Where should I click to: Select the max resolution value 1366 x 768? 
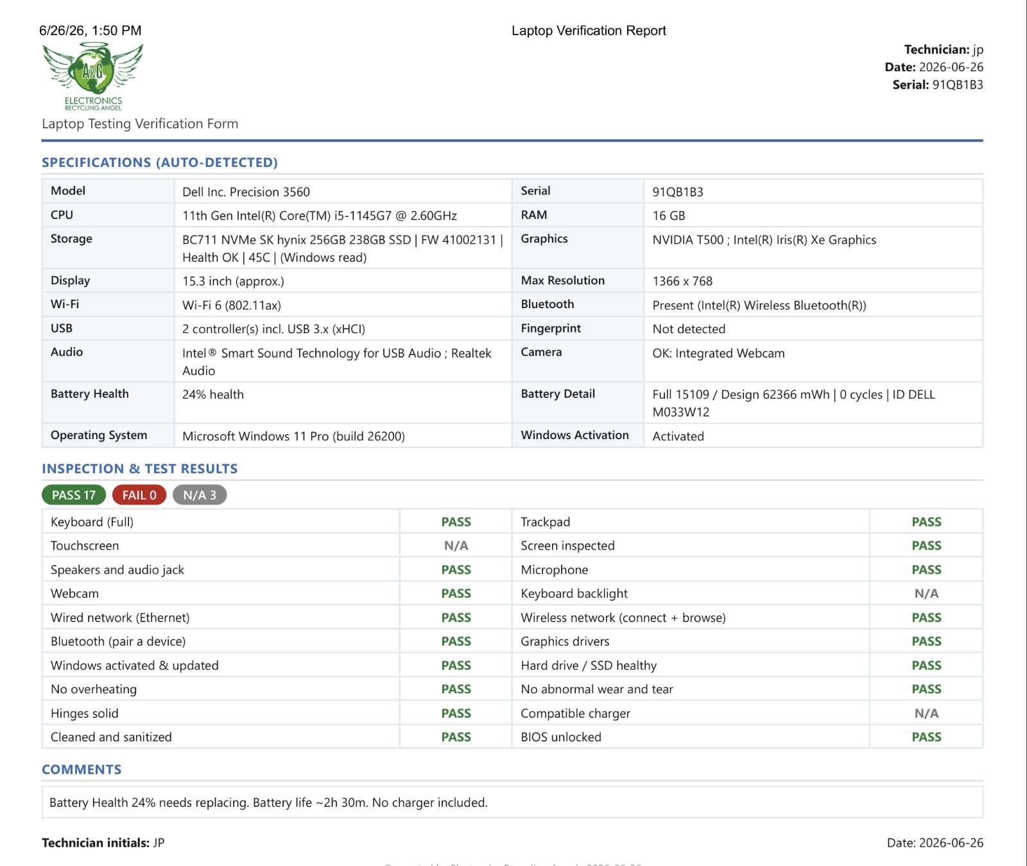click(x=682, y=281)
